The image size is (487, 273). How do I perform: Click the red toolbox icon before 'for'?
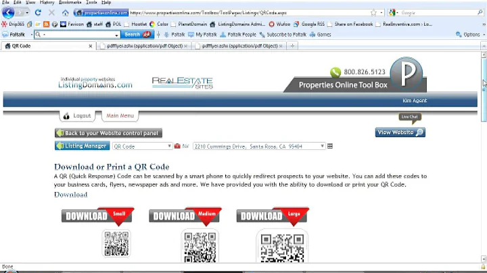point(177,146)
